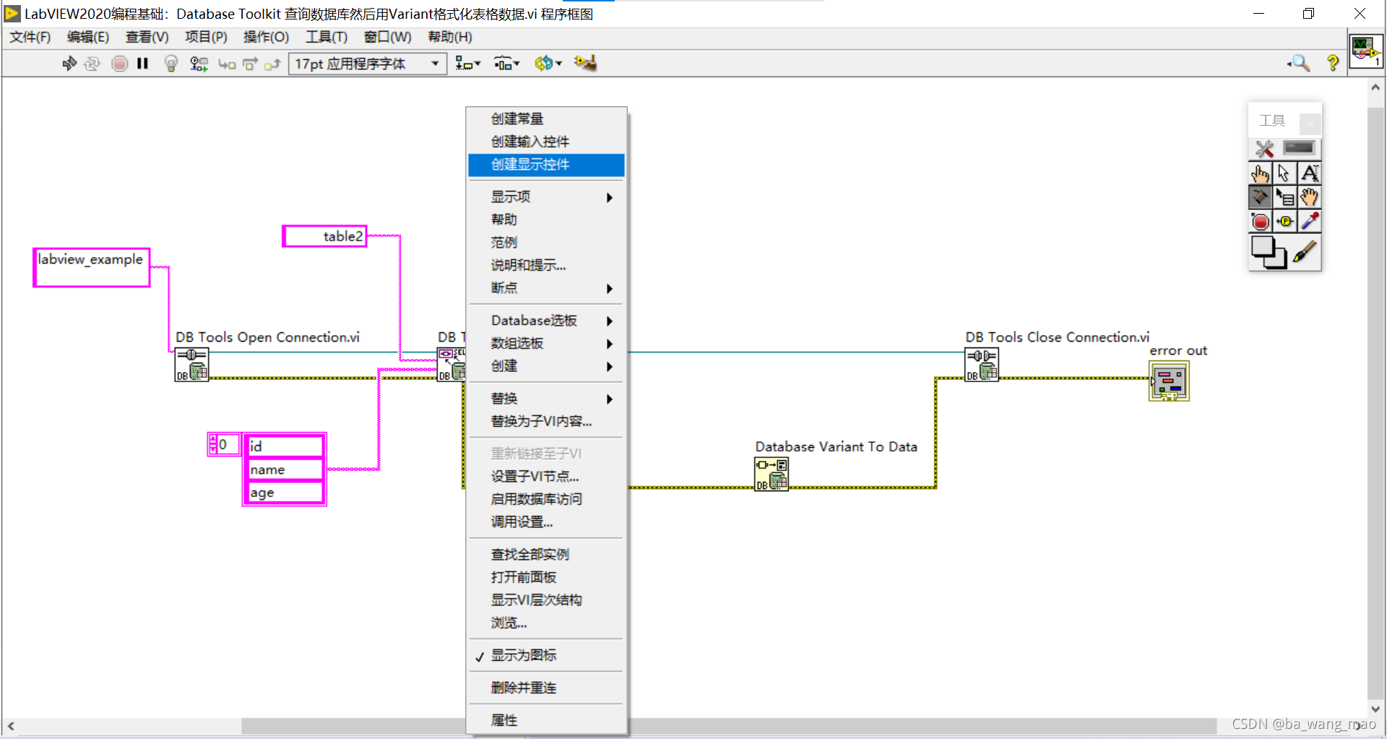Screen dimensions: 1387x739
Task: Select the Edit Text tool
Action: (1309, 173)
